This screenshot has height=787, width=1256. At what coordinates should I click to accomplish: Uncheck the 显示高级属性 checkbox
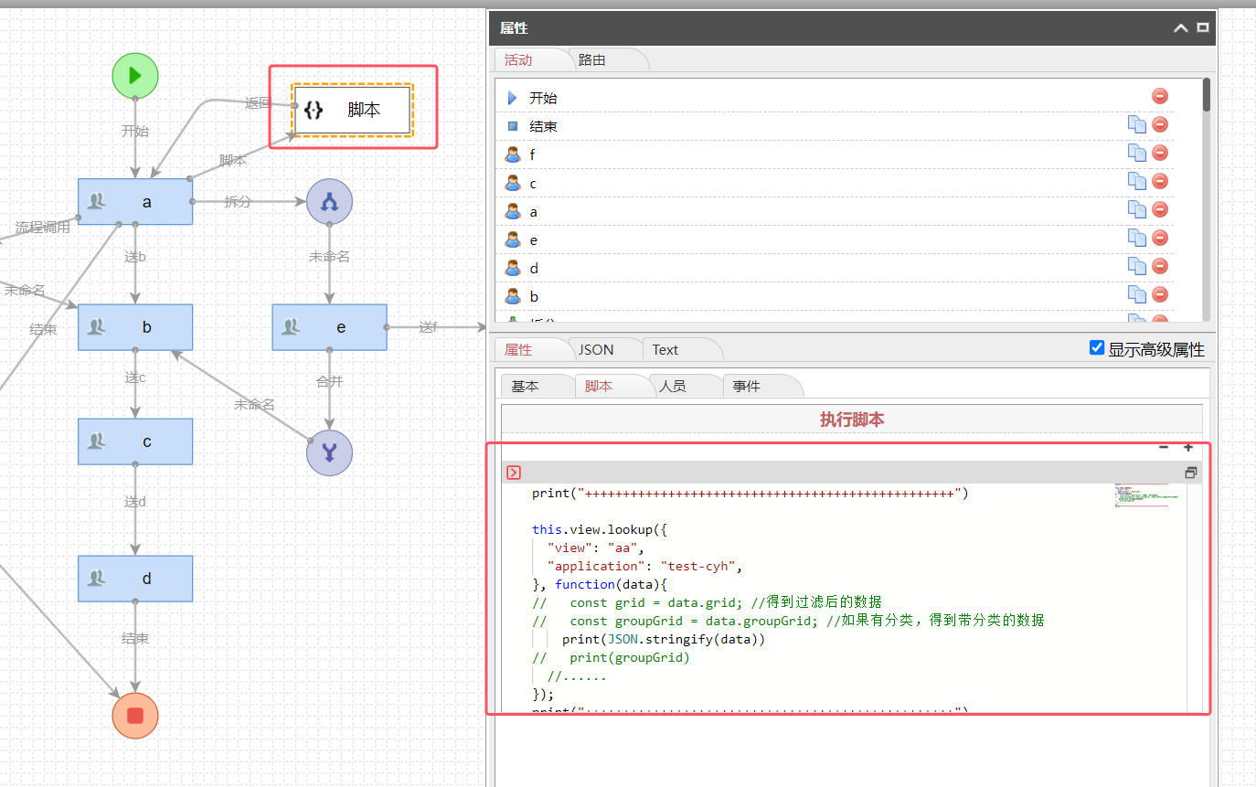(x=1097, y=348)
